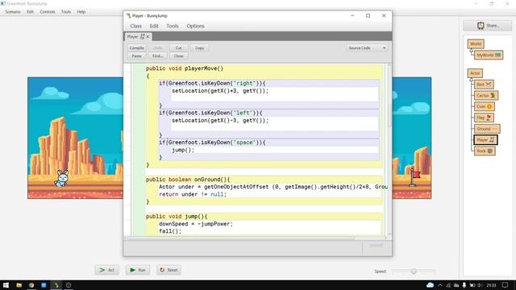Click the red flag in the world
Screen dimensions: 516x290
click(x=414, y=177)
